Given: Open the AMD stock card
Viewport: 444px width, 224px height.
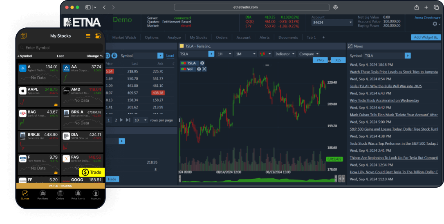Looking at the screenshot, I should (83, 96).
